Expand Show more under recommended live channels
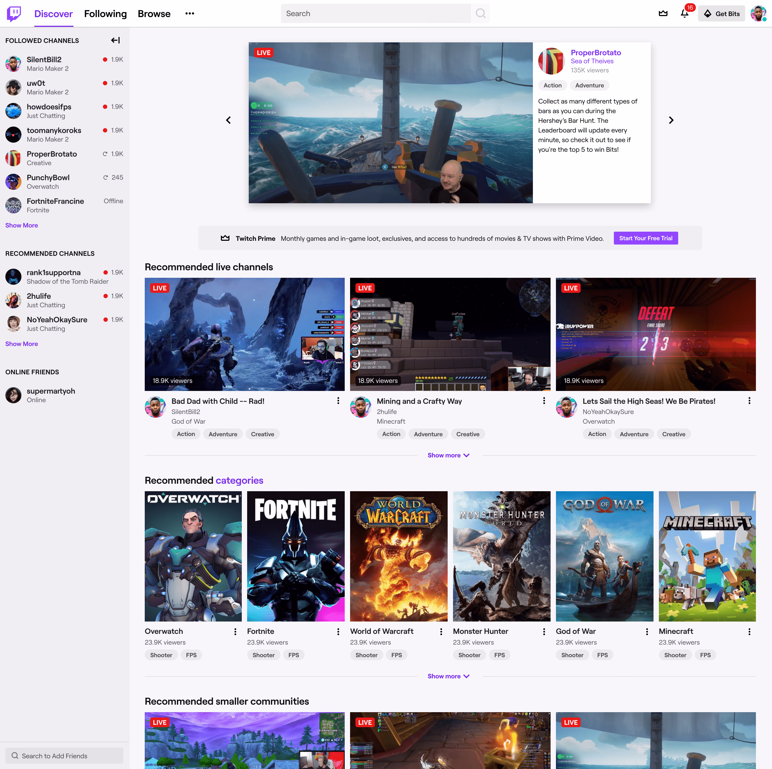Image resolution: width=772 pixels, height=769 pixels. pyautogui.click(x=448, y=455)
